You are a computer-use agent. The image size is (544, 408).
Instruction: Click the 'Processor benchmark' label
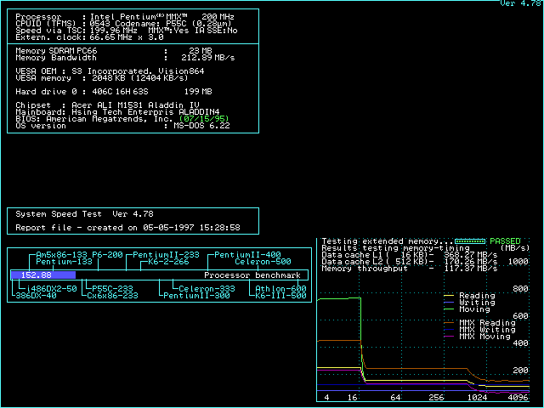click(x=252, y=275)
